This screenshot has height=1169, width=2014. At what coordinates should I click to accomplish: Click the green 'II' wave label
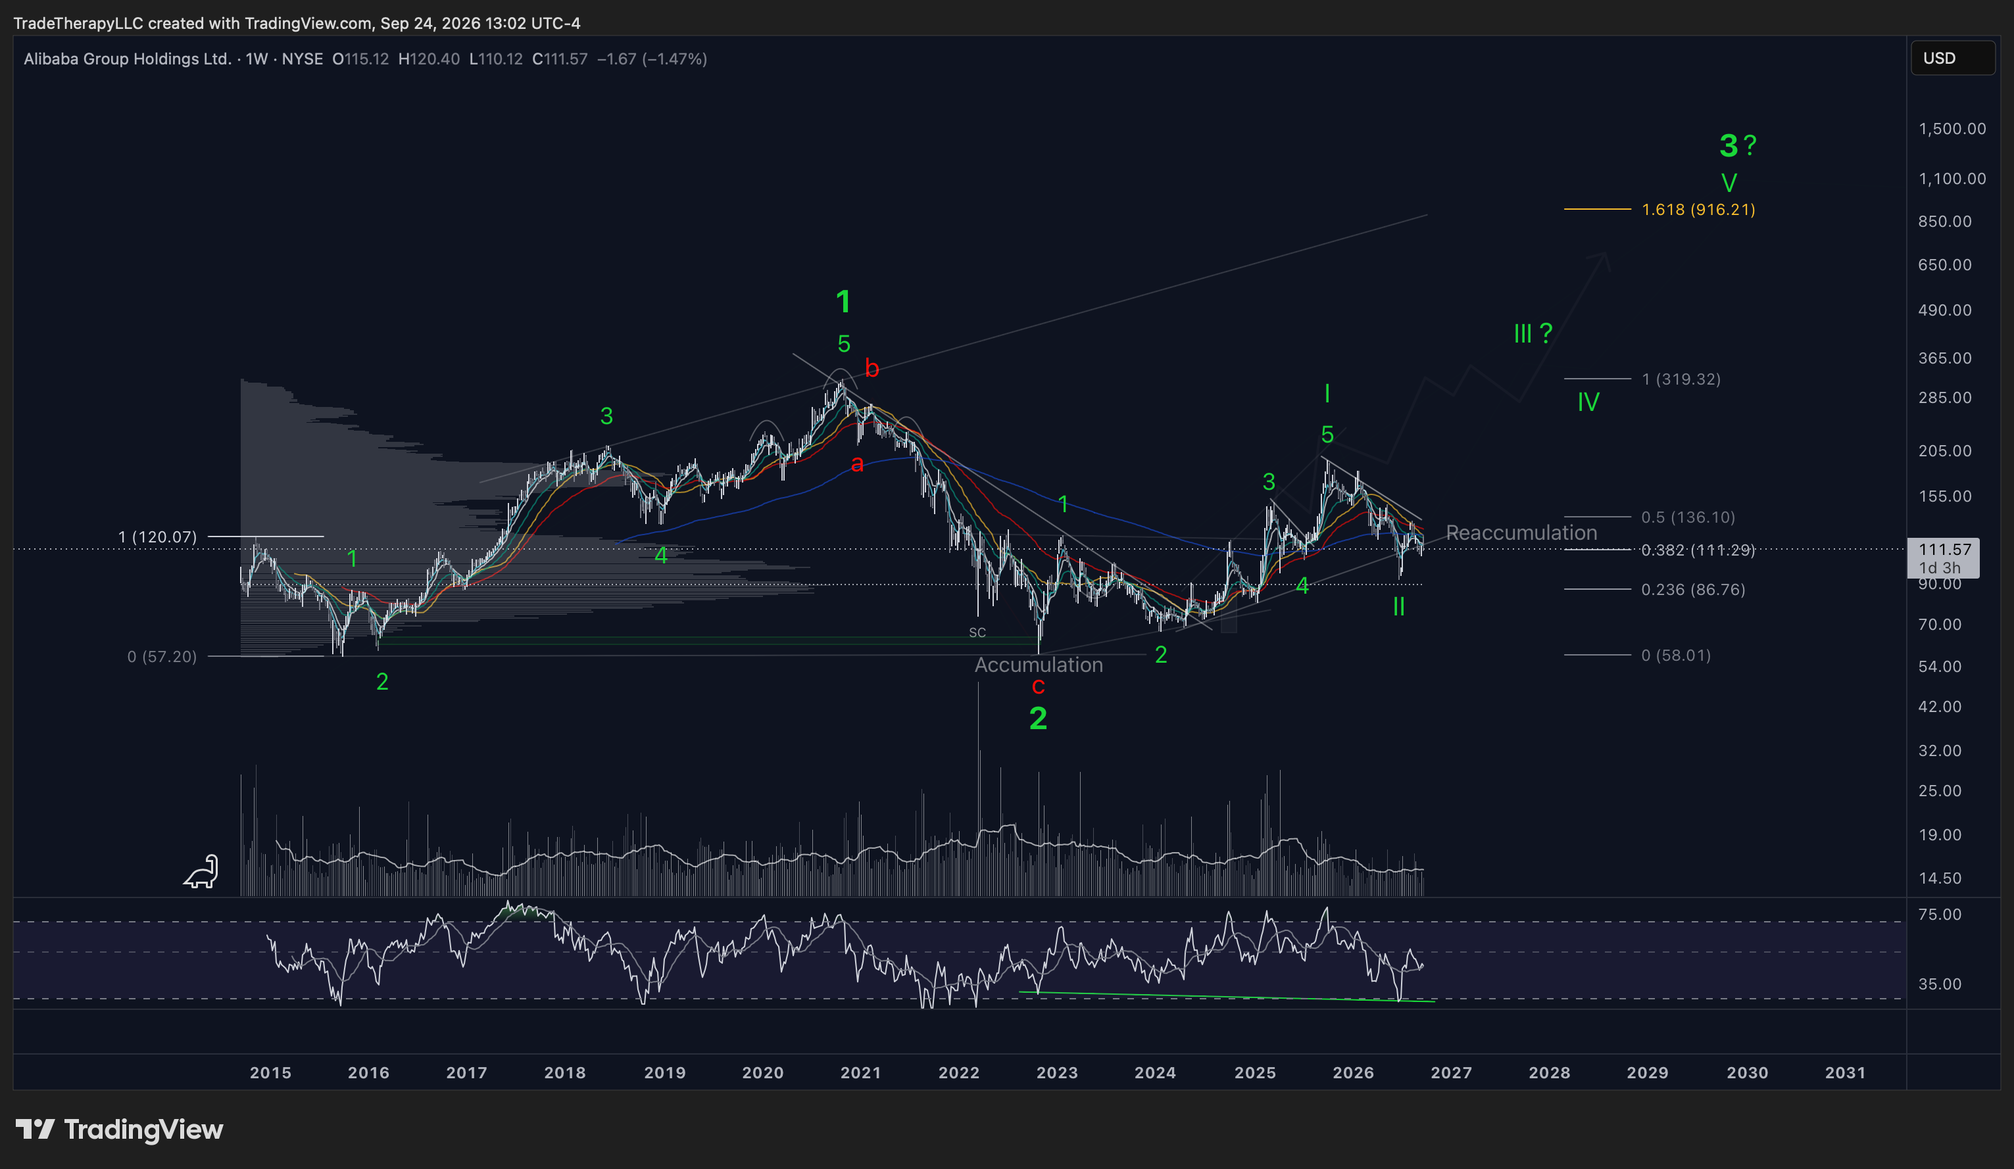click(x=1398, y=608)
